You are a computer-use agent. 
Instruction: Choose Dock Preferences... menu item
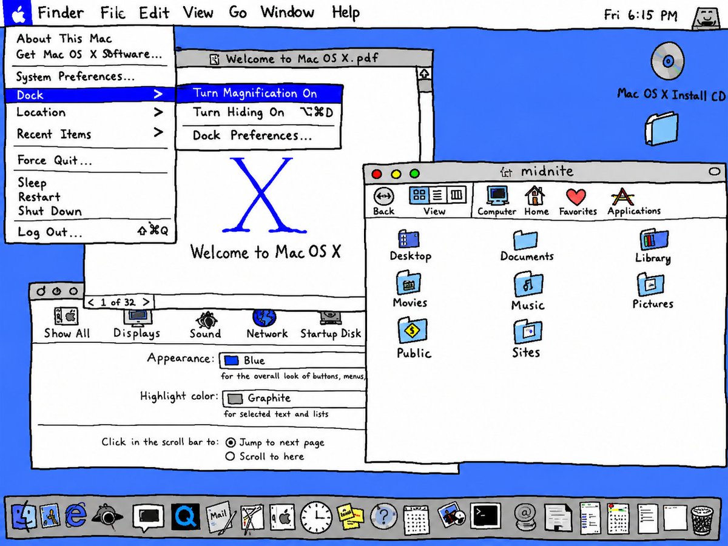pyautogui.click(x=259, y=135)
